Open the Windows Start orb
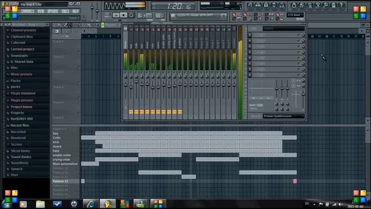Image resolution: width=371 pixels, height=209 pixels. [x=6, y=204]
